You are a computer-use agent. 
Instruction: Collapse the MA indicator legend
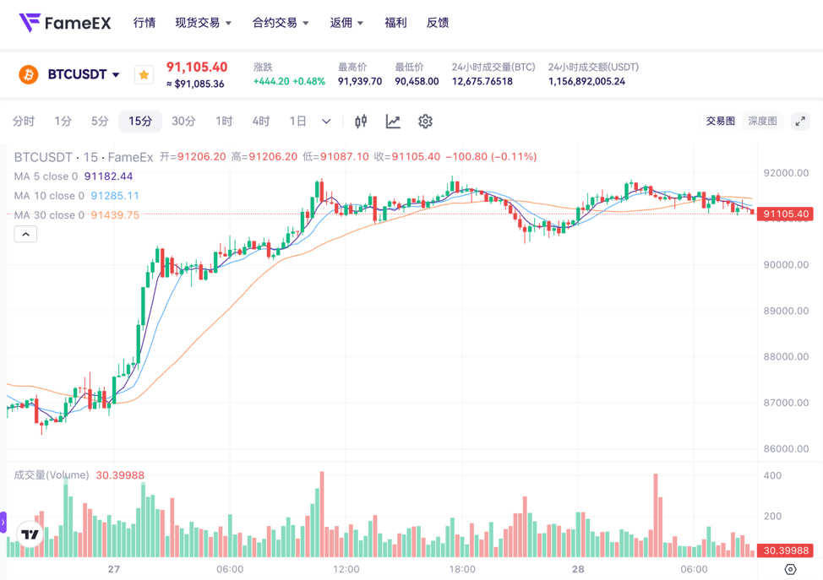click(x=25, y=234)
